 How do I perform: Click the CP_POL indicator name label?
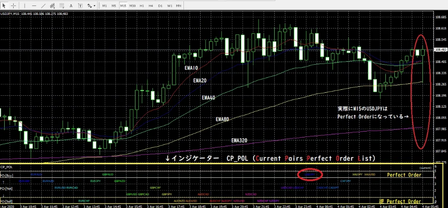point(6,167)
